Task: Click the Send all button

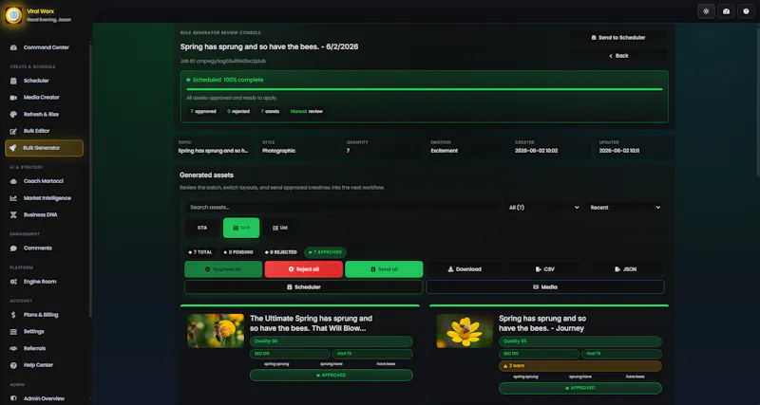Action: [x=384, y=269]
